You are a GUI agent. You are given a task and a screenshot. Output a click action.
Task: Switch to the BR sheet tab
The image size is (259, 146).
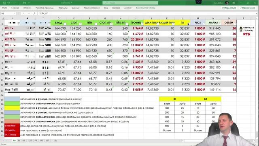23,141
